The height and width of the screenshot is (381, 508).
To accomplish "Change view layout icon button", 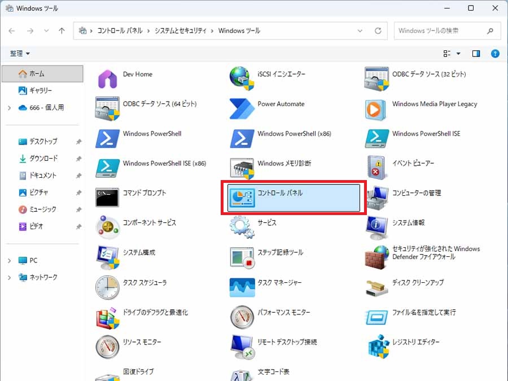I will pos(447,54).
